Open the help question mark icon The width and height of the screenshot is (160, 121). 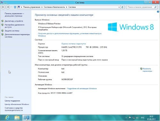point(158,12)
